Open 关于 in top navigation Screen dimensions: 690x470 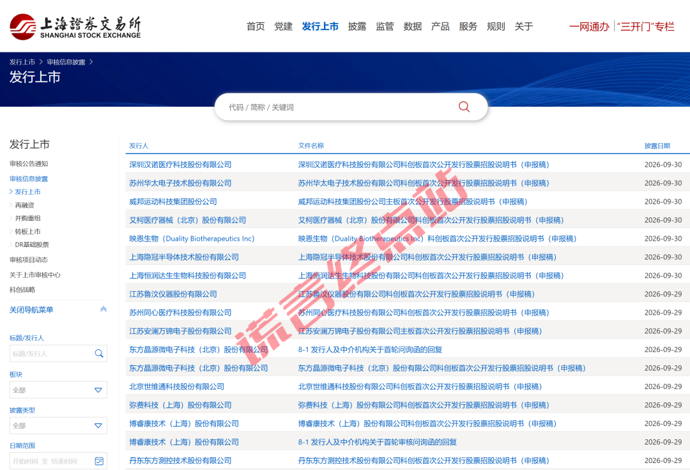[x=524, y=26]
